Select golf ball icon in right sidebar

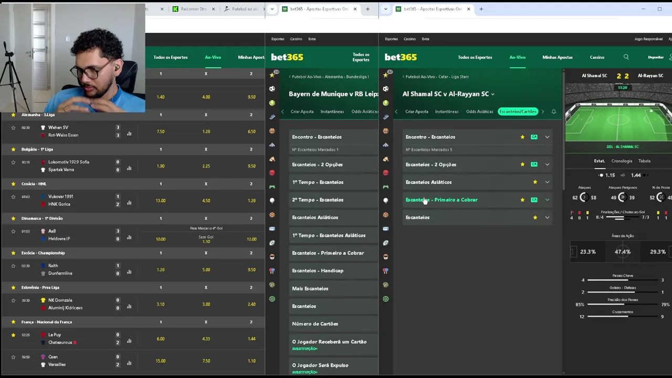(386, 201)
